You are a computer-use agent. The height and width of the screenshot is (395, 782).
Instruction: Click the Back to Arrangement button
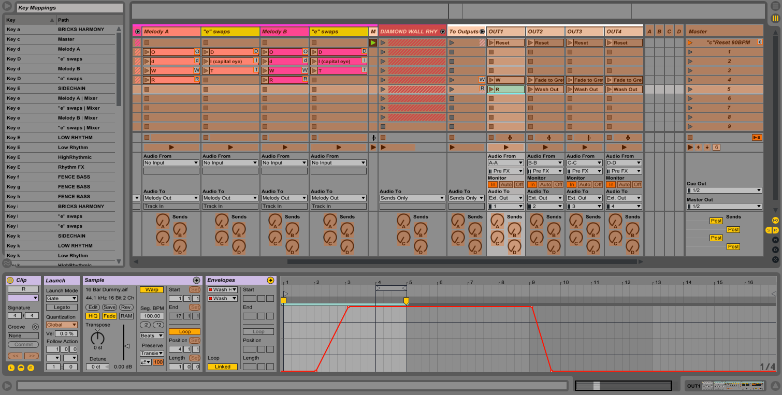(757, 137)
